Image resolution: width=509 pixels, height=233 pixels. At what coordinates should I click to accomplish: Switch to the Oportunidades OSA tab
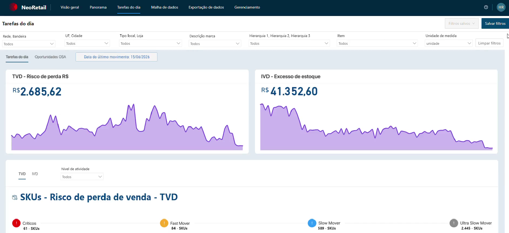tap(50, 57)
